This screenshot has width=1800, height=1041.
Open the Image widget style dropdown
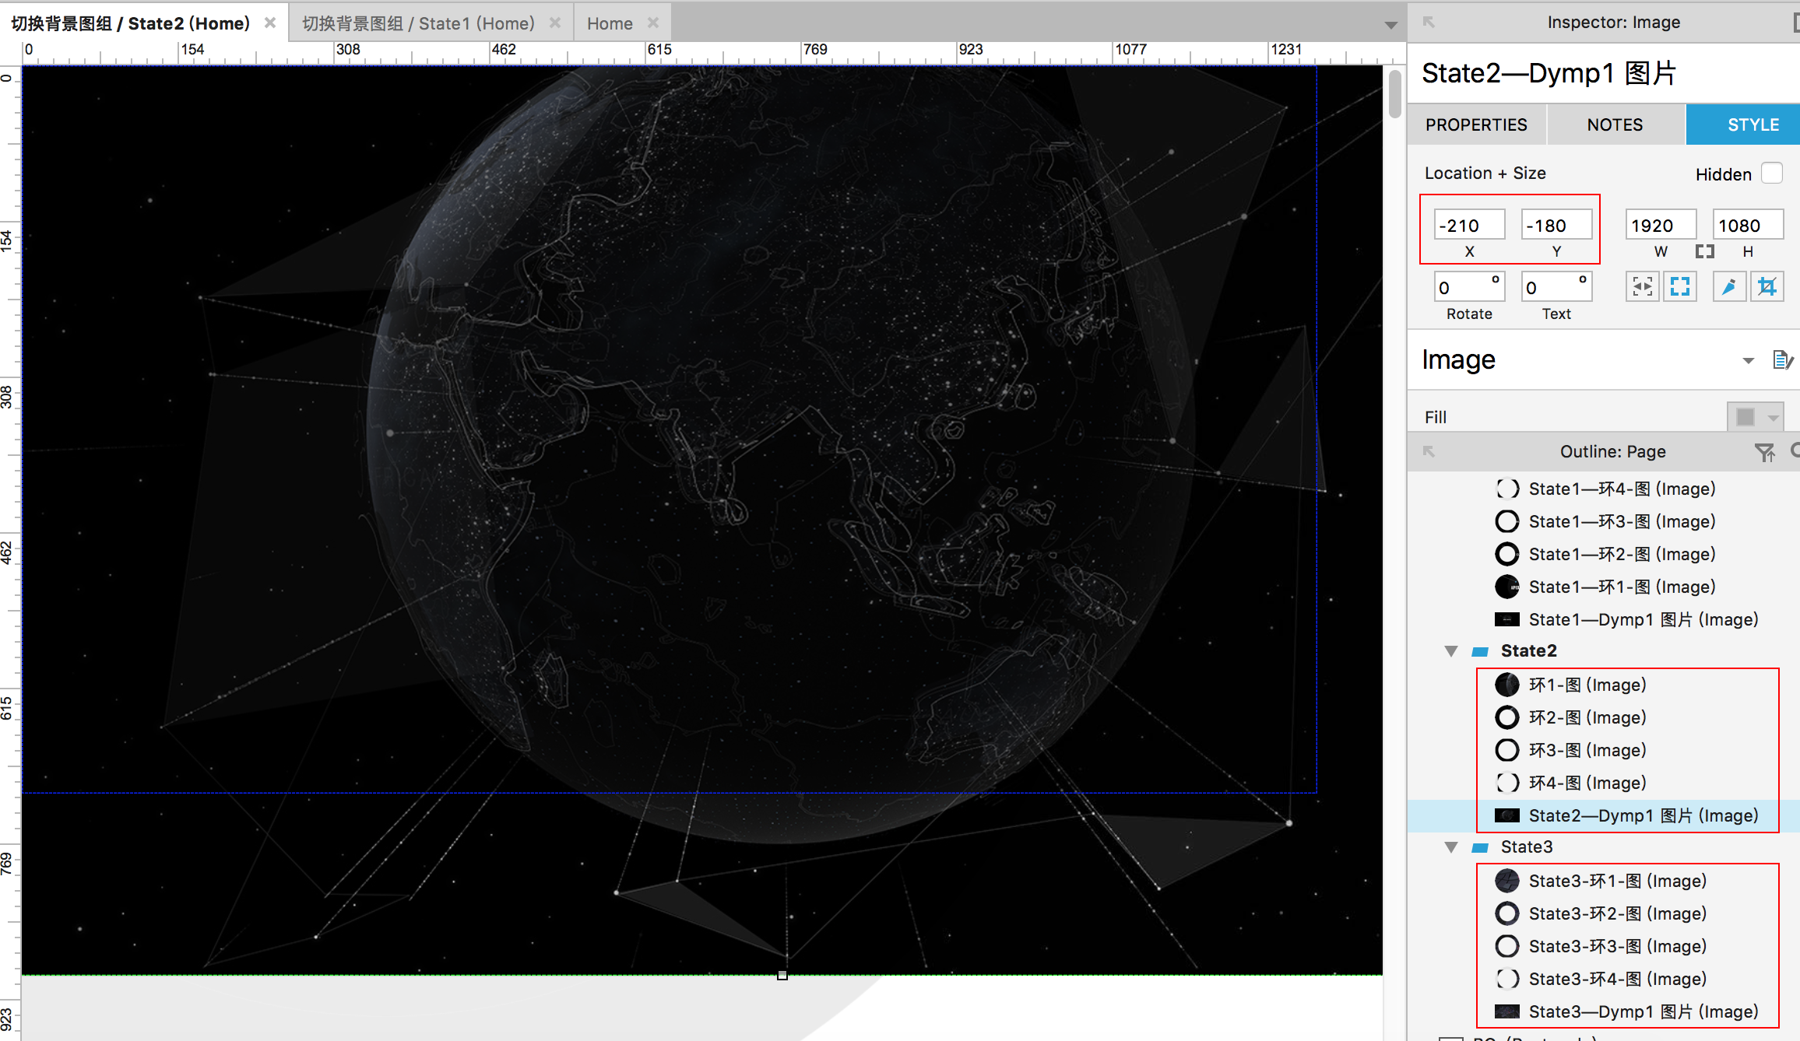coord(1748,360)
